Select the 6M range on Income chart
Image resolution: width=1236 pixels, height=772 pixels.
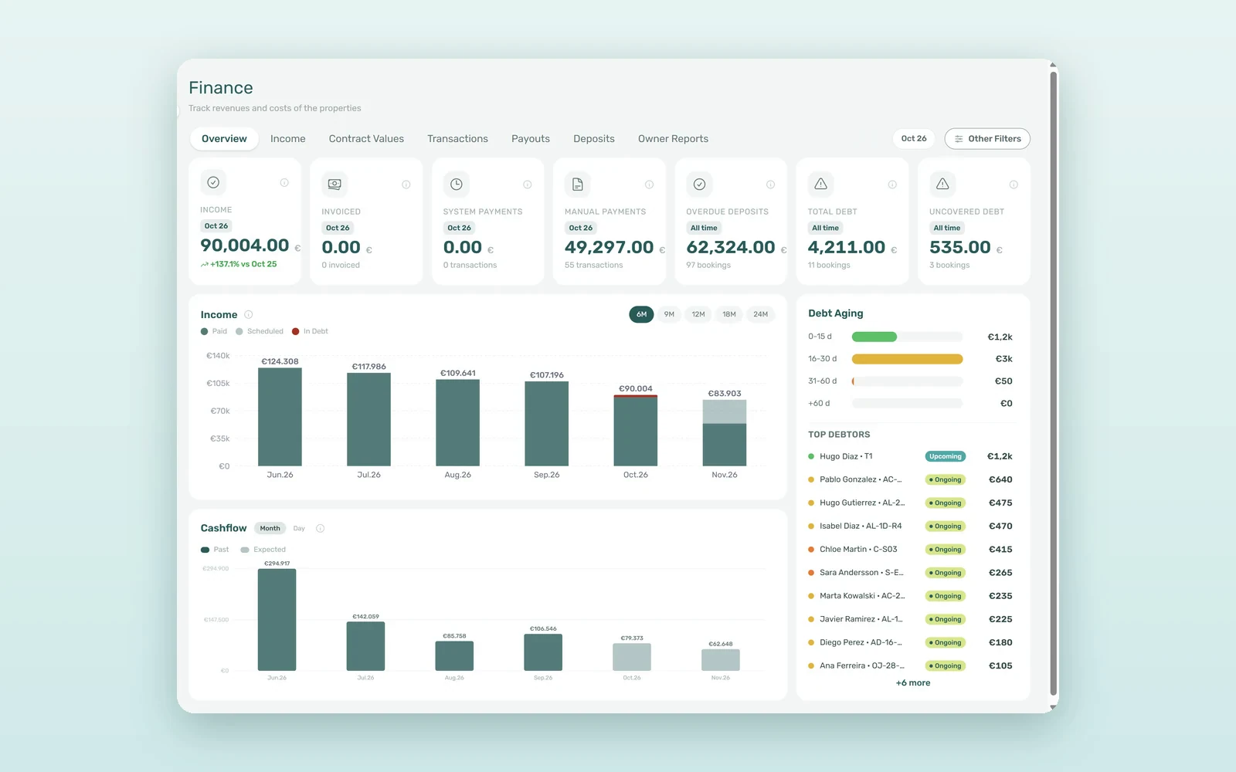641,314
